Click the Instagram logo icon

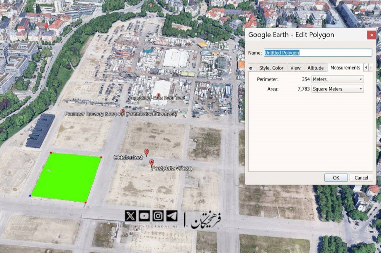pos(158,216)
